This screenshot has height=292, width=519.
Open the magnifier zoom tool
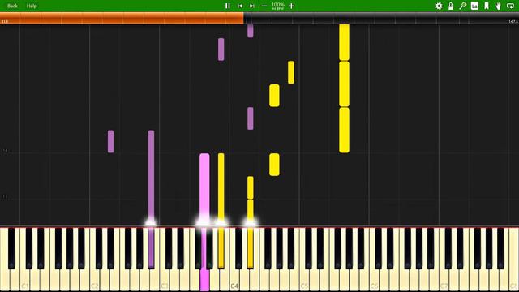[463, 6]
